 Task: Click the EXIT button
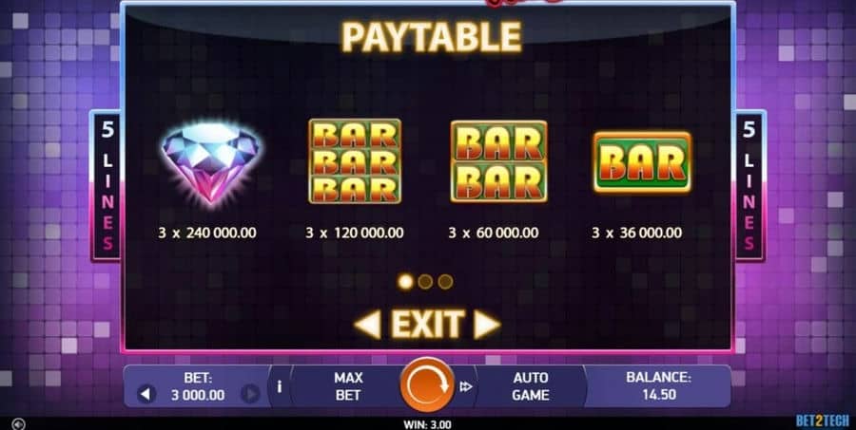pos(428,325)
